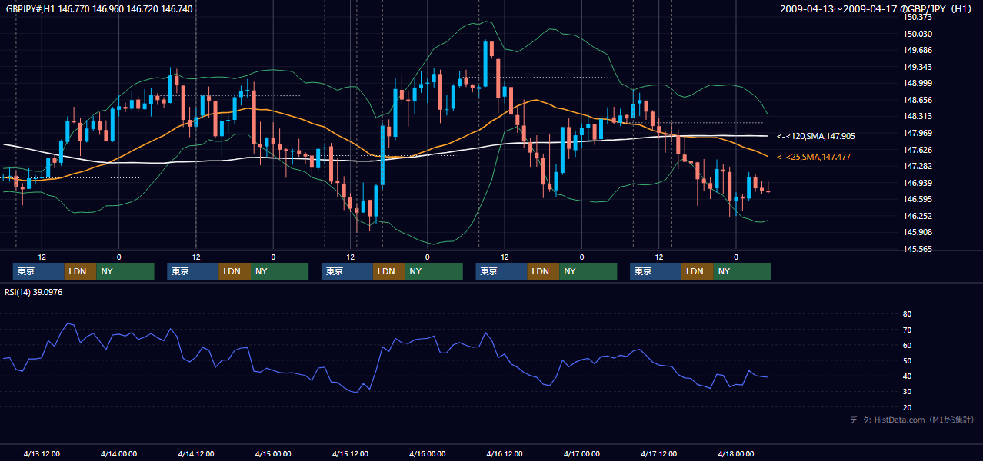
Task: Click the 4/14 00:00 time axis label
Action: pos(118,454)
